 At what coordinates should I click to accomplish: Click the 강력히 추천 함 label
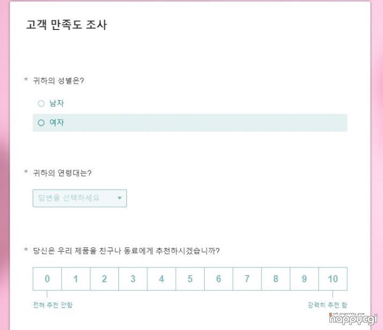[327, 305]
